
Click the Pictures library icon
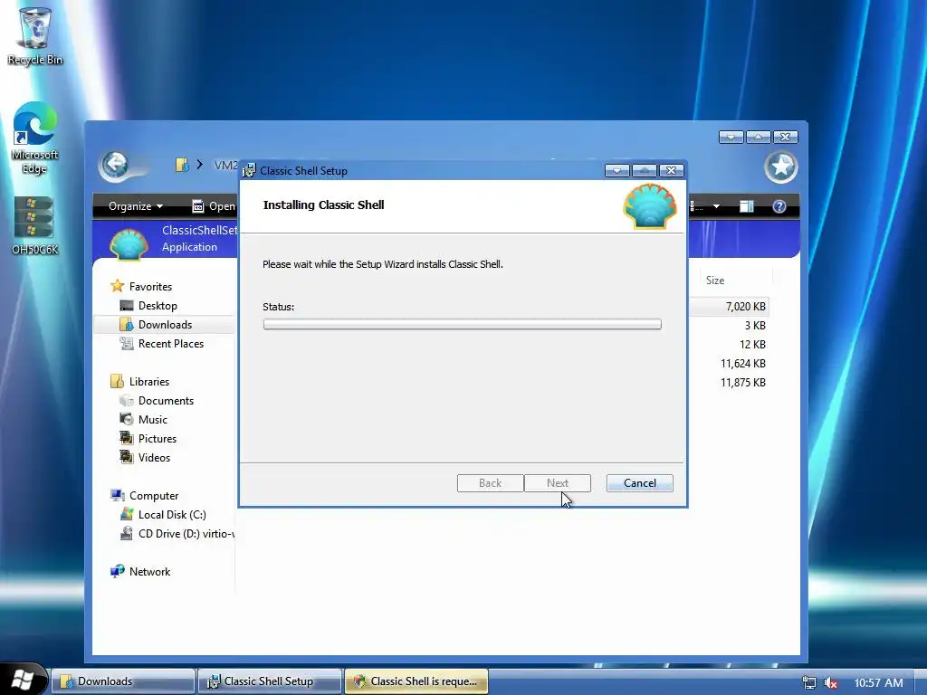point(127,438)
